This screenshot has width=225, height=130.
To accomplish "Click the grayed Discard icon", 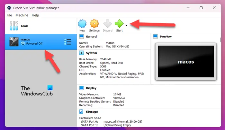I will 107,24.
